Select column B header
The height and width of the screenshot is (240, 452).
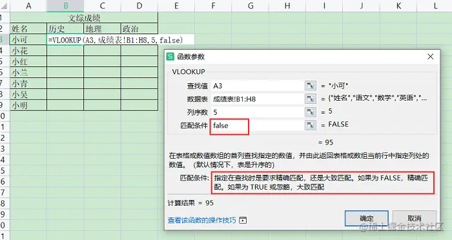coord(65,6)
